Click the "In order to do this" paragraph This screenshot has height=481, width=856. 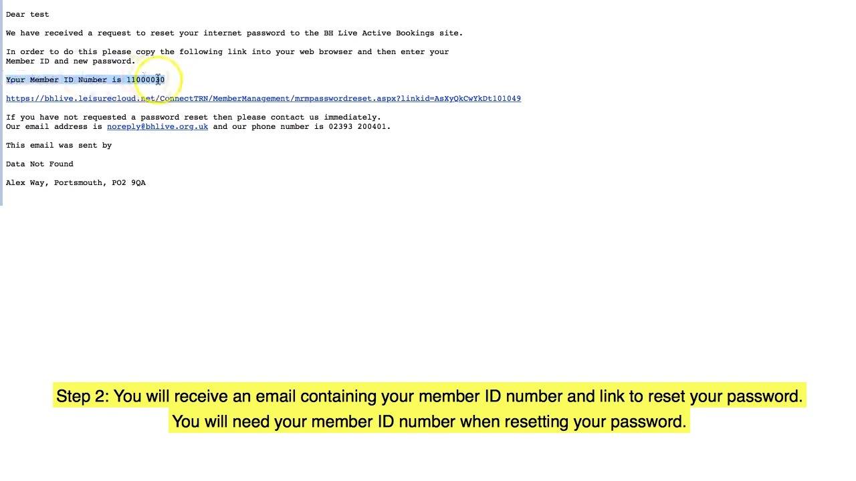point(227,57)
